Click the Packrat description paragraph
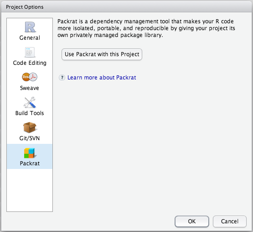Image resolution: width=253 pixels, height=232 pixels. [x=146, y=28]
